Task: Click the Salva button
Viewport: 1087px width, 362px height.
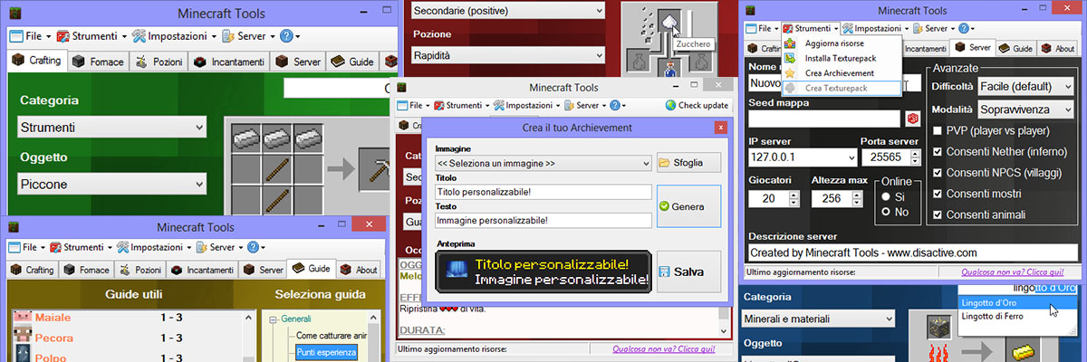Action: click(688, 271)
